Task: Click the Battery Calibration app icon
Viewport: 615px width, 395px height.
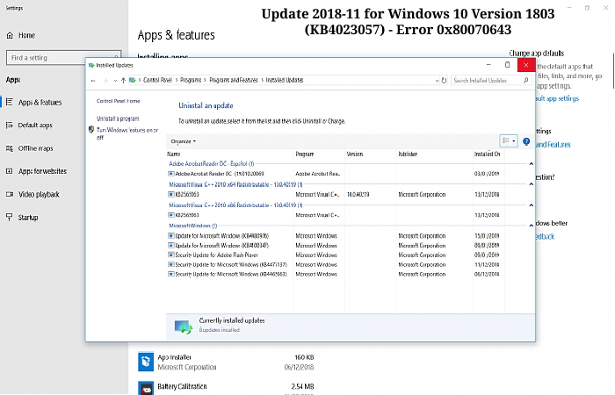Action: coord(146,388)
